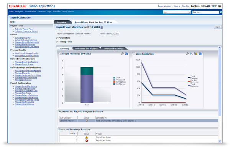
Task: Select the Summary tab
Action: [x=64, y=49]
